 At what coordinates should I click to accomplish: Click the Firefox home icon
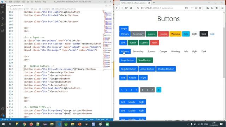click(131, 8)
